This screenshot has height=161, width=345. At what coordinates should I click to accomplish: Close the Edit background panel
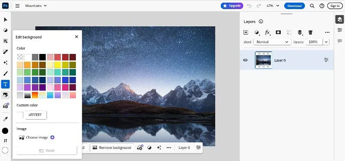76,37
